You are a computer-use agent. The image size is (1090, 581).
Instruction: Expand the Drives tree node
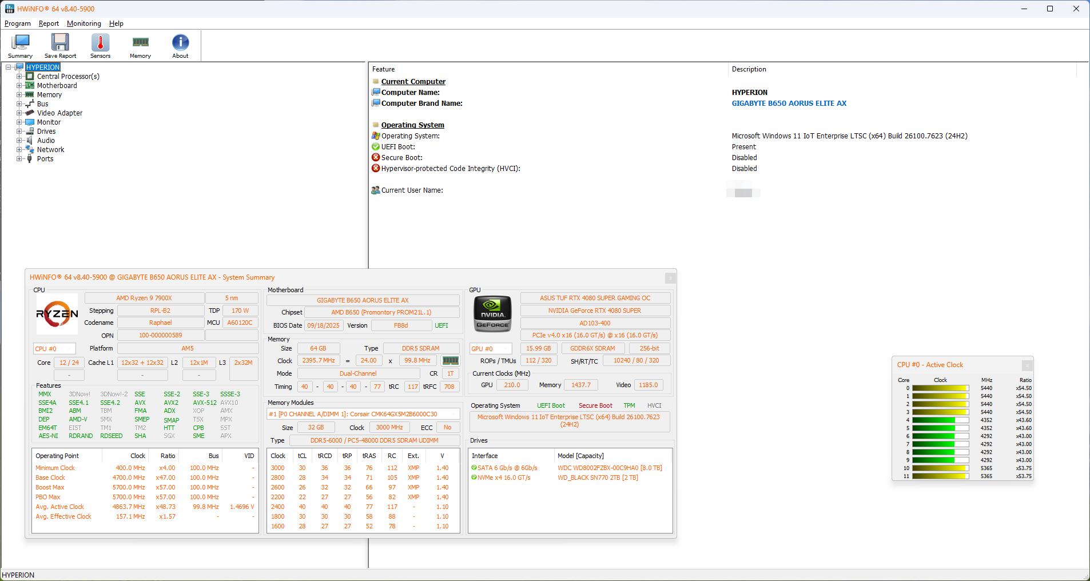point(19,131)
